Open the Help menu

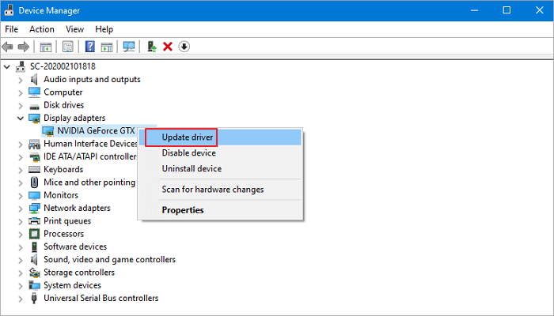tap(104, 29)
